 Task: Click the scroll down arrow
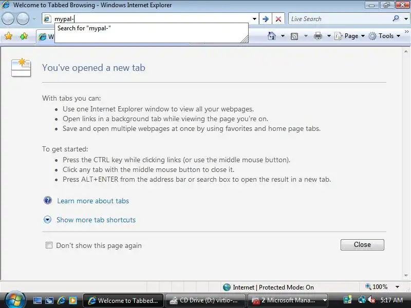[x=406, y=276]
